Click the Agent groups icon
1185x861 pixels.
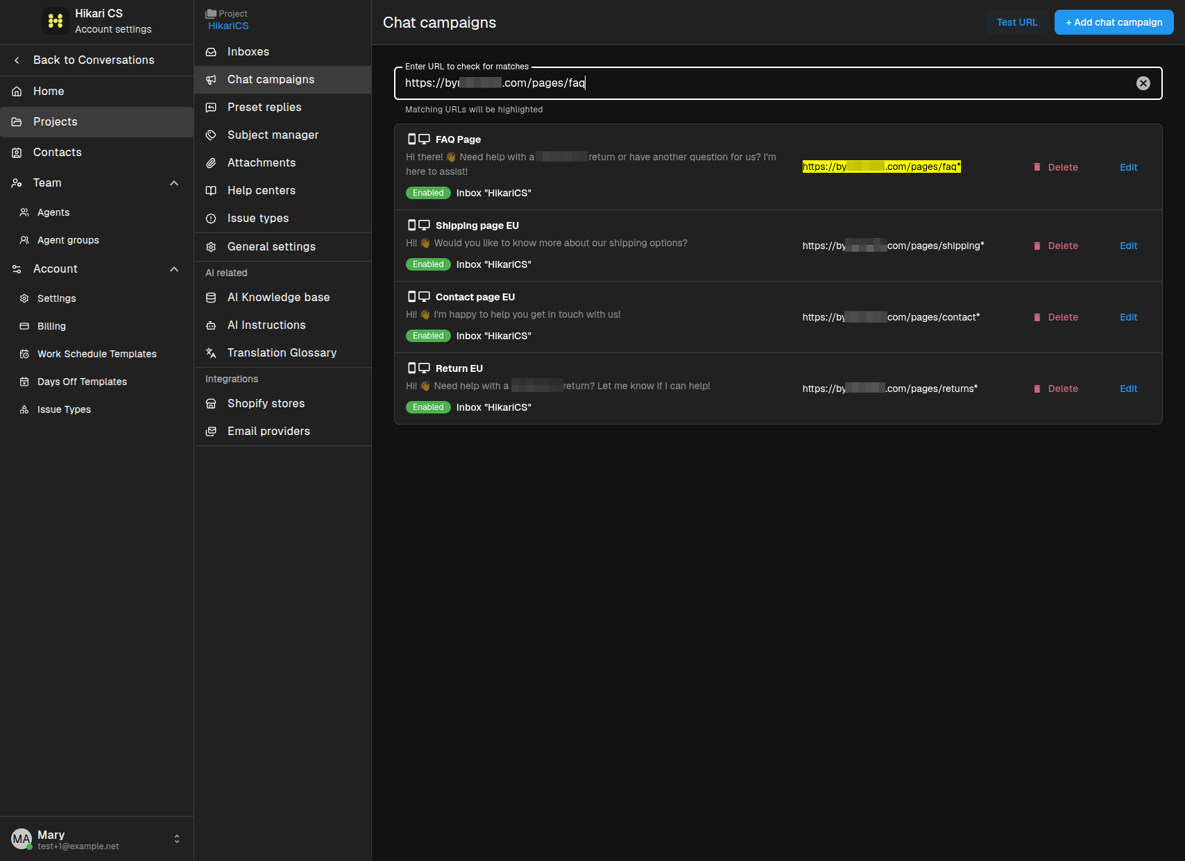(x=24, y=240)
